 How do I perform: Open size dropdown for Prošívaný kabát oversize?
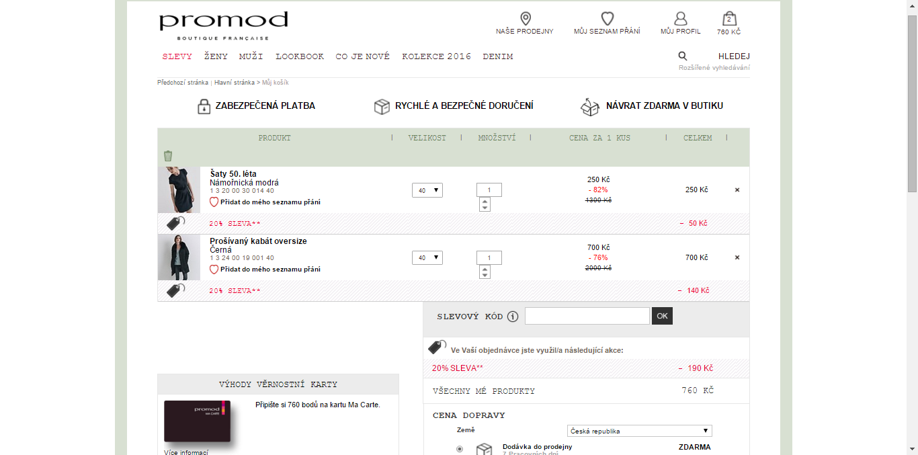(427, 257)
